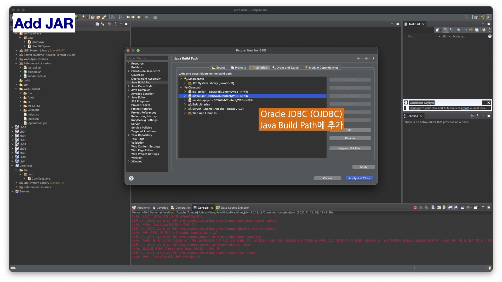Toggle Categorized presentation in Task List toolbar
The height and width of the screenshot is (282, 502).
pyautogui.click(x=446, y=30)
